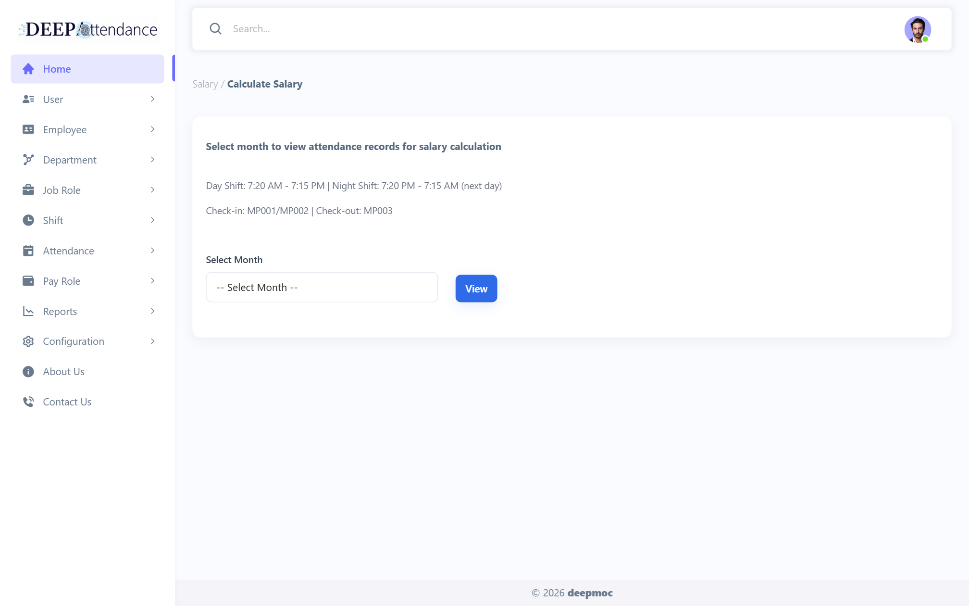The width and height of the screenshot is (969, 606).
Task: Click the User list icon in sidebar
Action: tap(28, 99)
